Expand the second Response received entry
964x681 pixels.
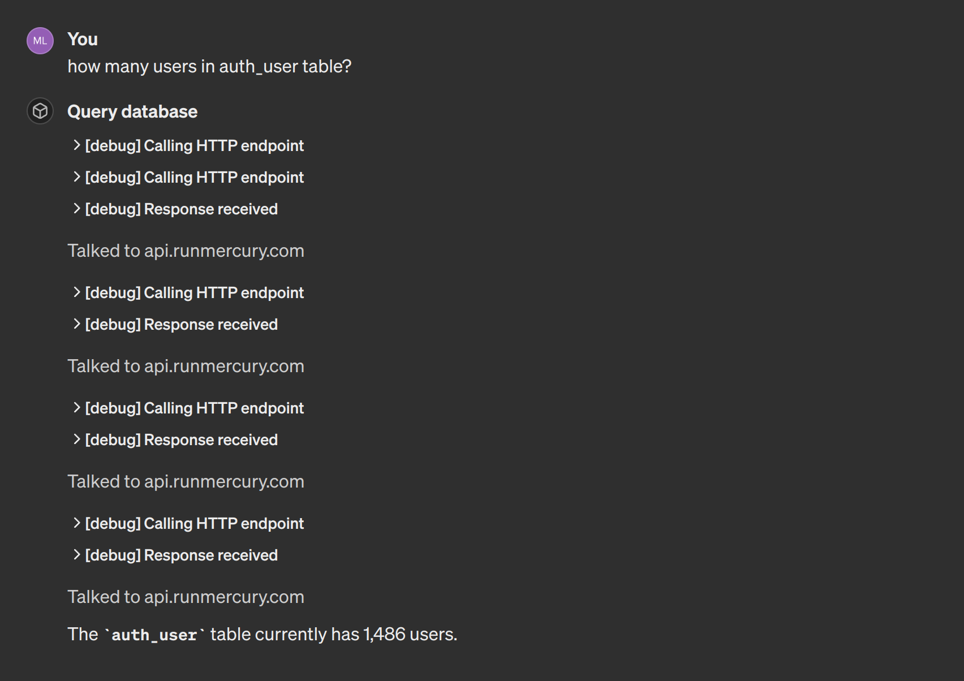(x=180, y=325)
